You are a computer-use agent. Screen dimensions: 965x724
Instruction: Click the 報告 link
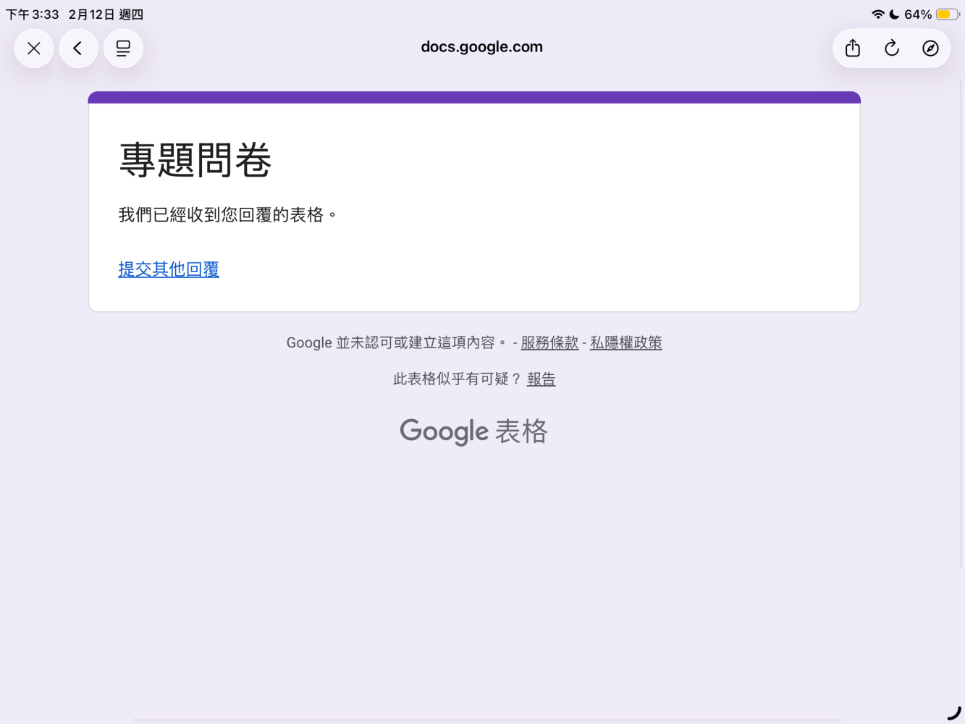[542, 379]
